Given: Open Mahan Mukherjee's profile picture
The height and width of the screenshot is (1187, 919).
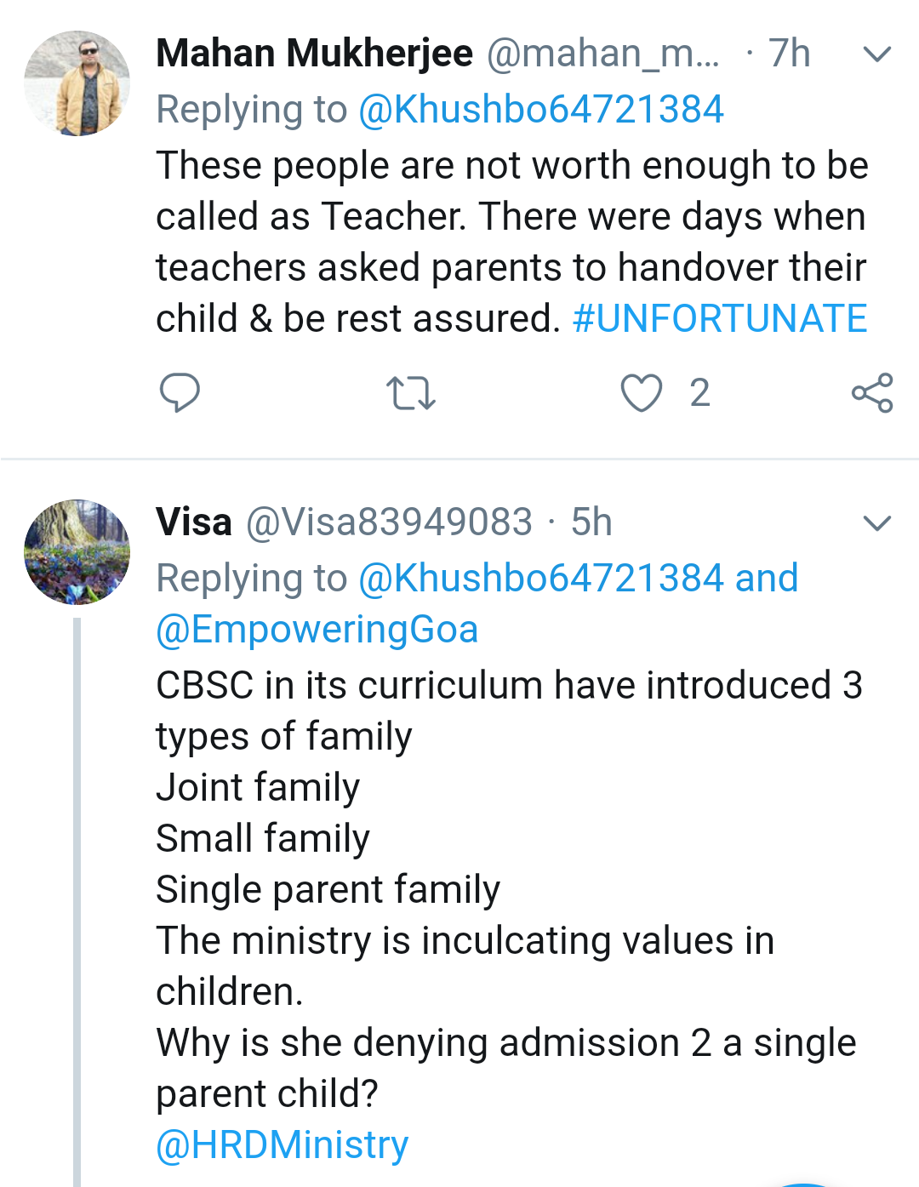Looking at the screenshot, I should pyautogui.click(x=77, y=83).
